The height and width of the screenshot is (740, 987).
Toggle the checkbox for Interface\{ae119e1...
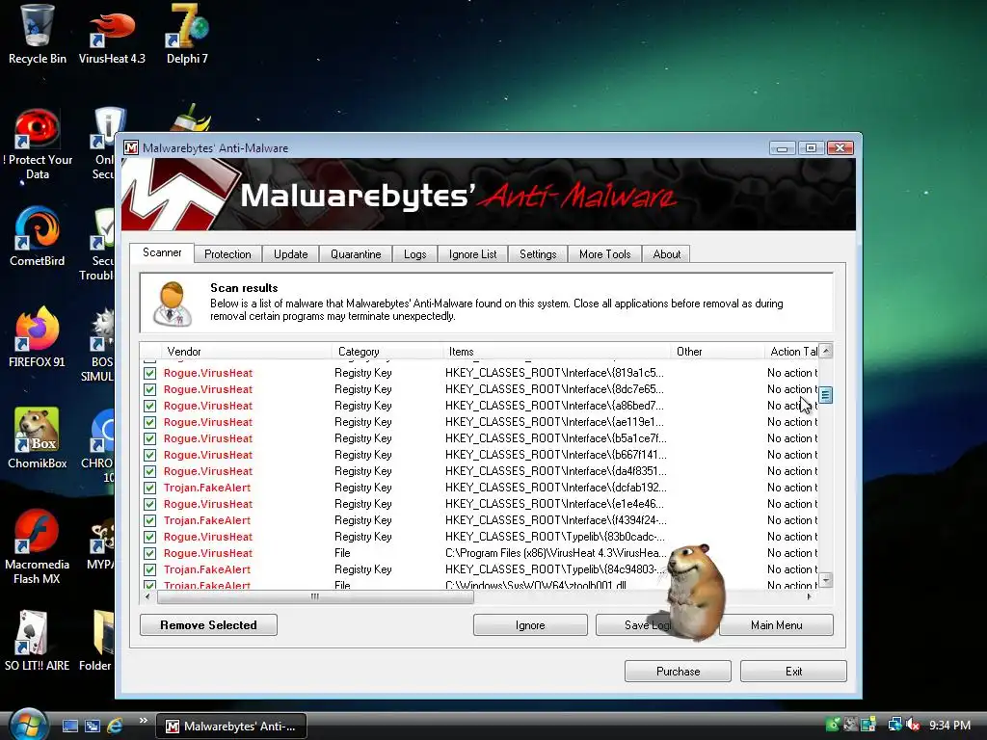[149, 422]
